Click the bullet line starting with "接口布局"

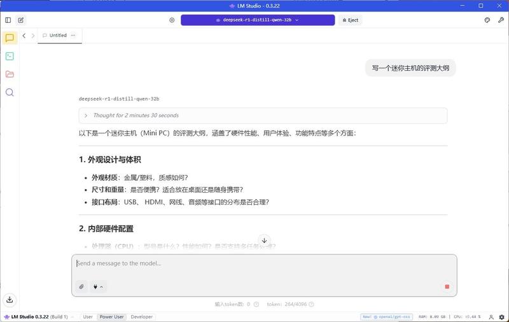coord(180,202)
